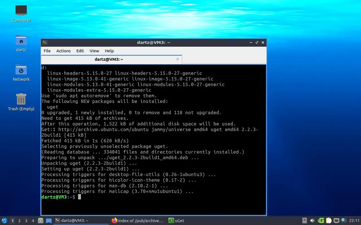This screenshot has width=361, height=225.
Task: Click the terminal icon in the title bar
Action: (x=45, y=42)
